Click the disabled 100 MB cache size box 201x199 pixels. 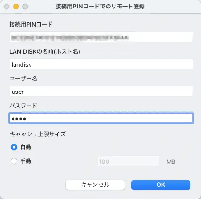128,162
